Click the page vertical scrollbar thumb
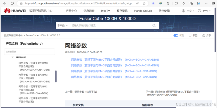This screenshot has height=108, width=217. 215,30
